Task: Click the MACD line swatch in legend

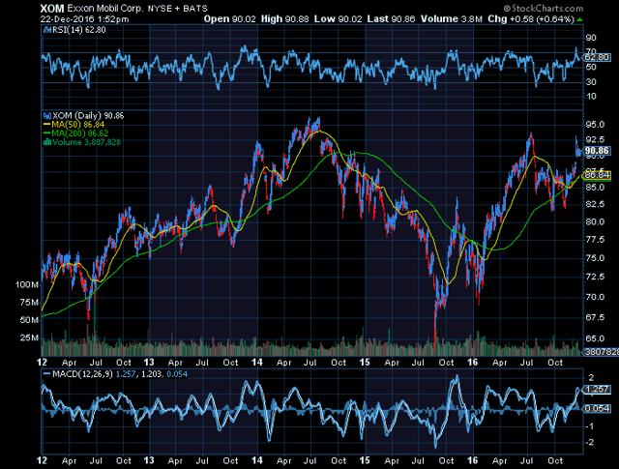Action: coord(47,374)
